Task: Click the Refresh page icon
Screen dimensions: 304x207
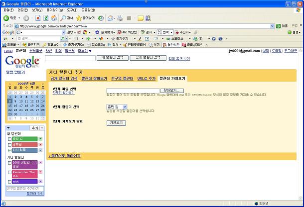Action: [46, 18]
